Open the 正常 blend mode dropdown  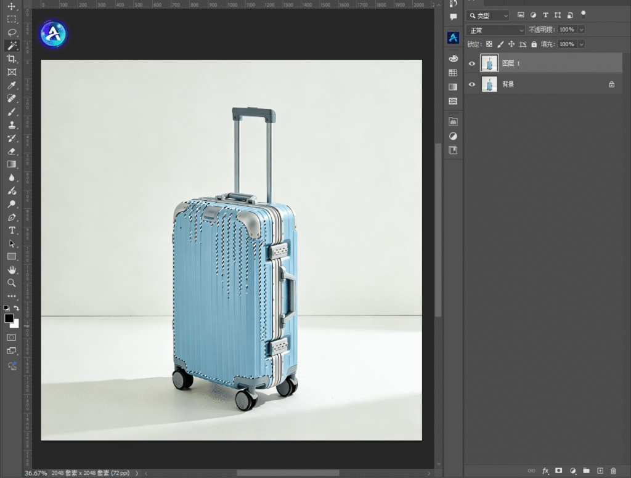(496, 30)
